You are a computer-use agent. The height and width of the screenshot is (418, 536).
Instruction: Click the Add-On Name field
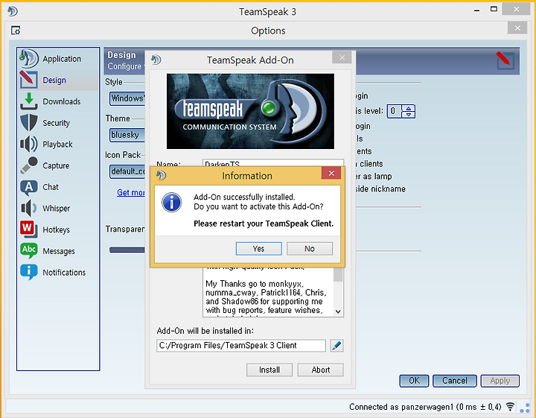(x=273, y=163)
